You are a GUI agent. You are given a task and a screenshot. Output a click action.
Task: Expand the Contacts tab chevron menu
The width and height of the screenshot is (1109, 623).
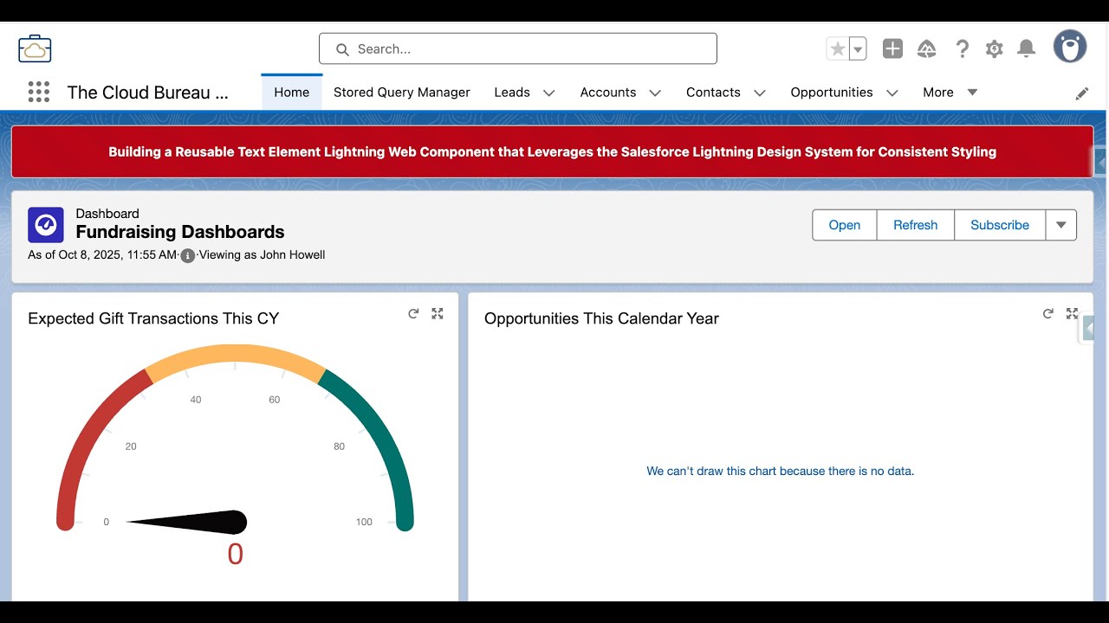point(760,93)
